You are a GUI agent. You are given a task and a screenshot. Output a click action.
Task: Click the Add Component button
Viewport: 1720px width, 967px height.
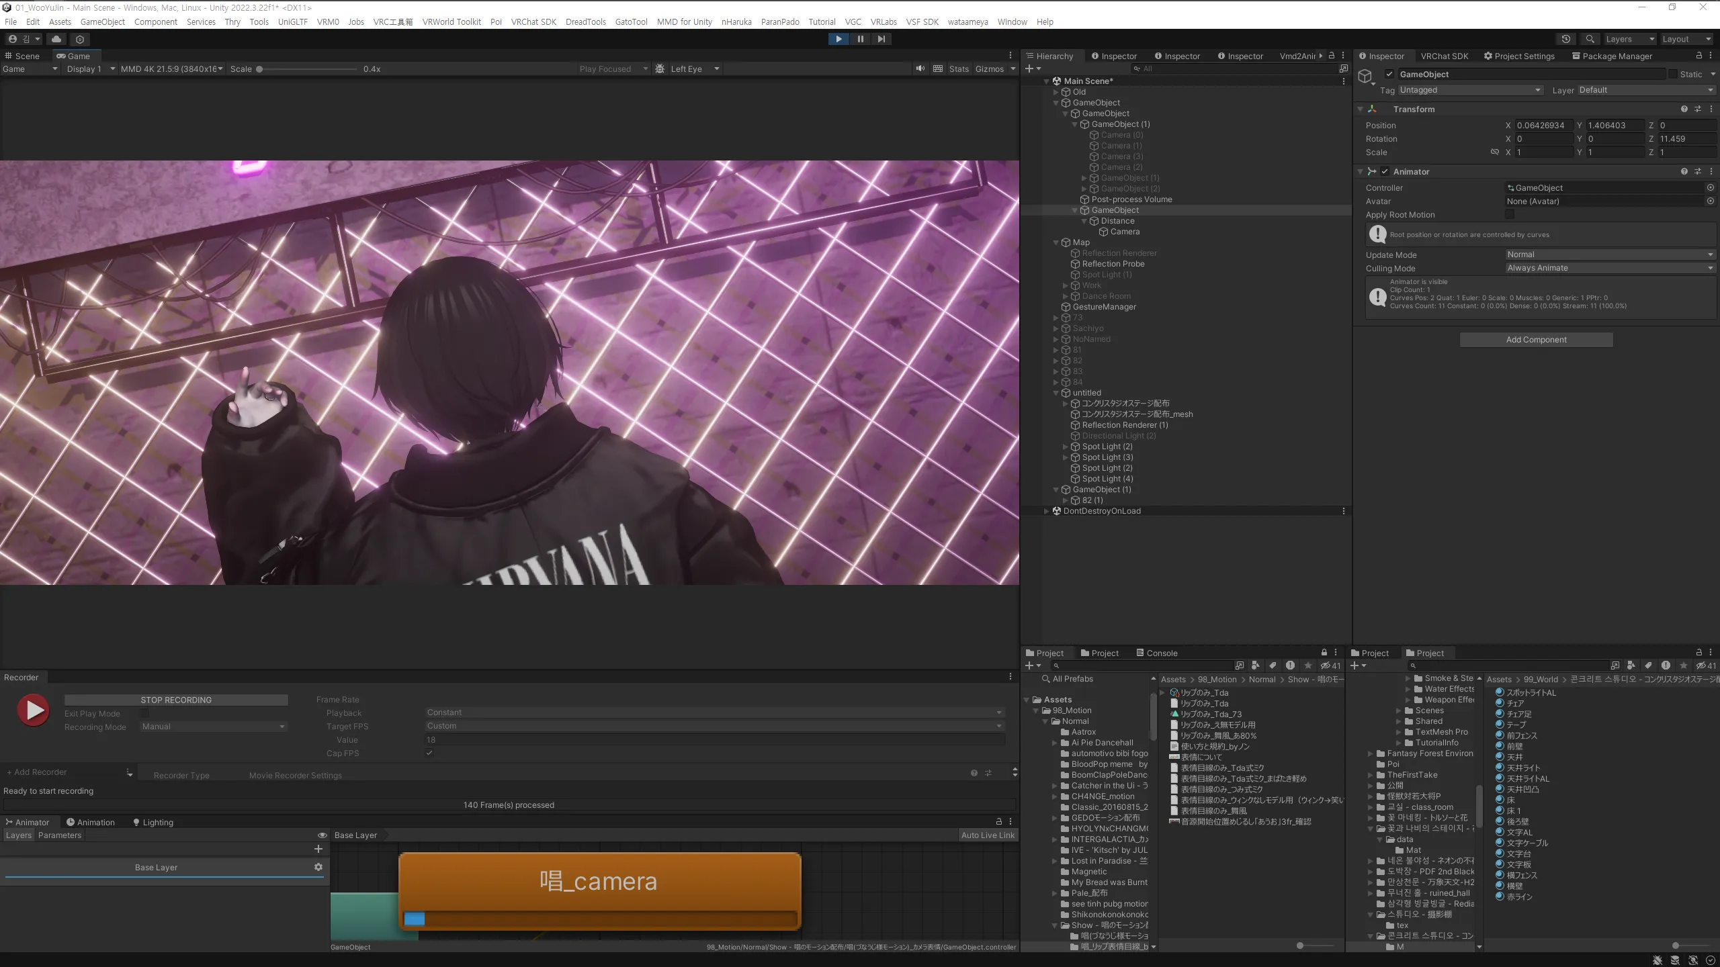1536,340
